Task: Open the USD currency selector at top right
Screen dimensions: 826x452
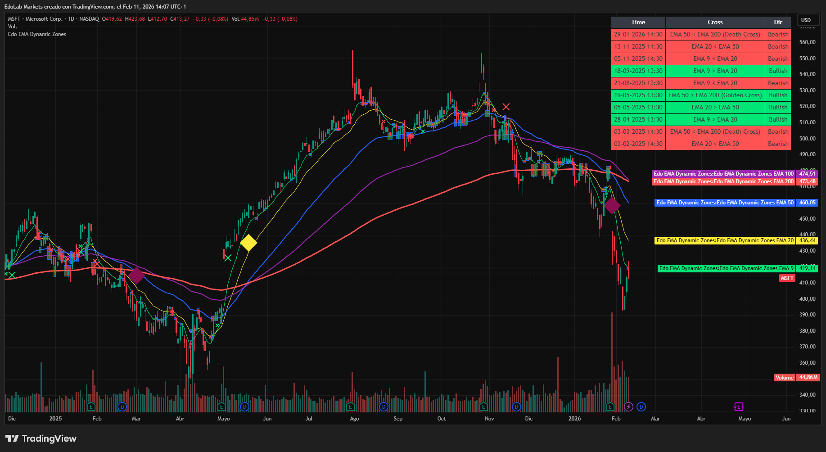Action: point(808,20)
